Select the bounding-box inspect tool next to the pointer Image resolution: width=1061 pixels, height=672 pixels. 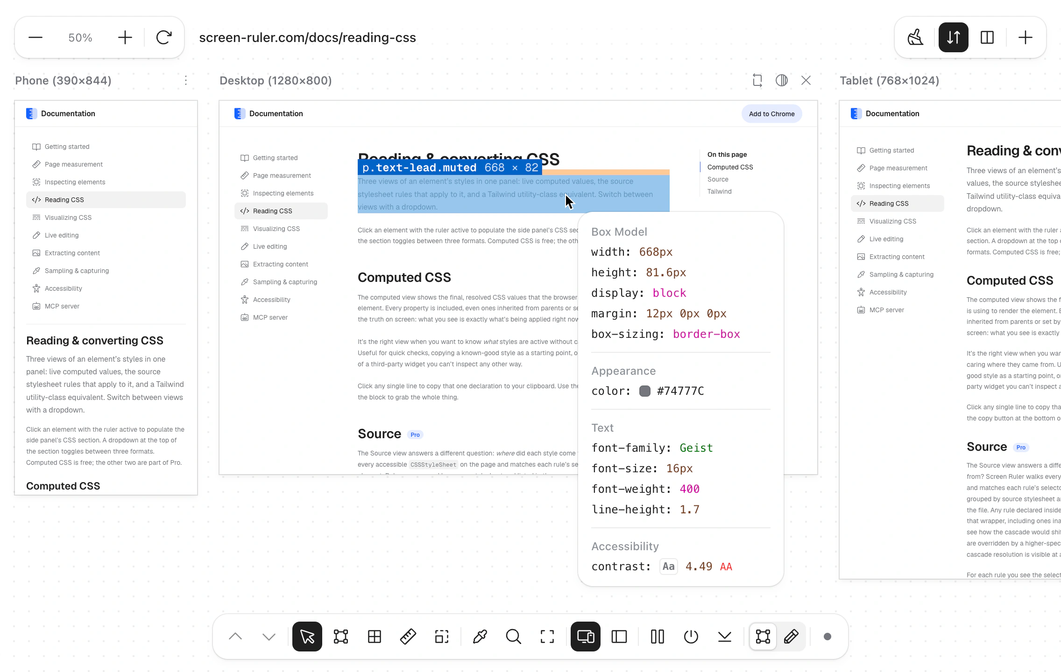point(341,637)
